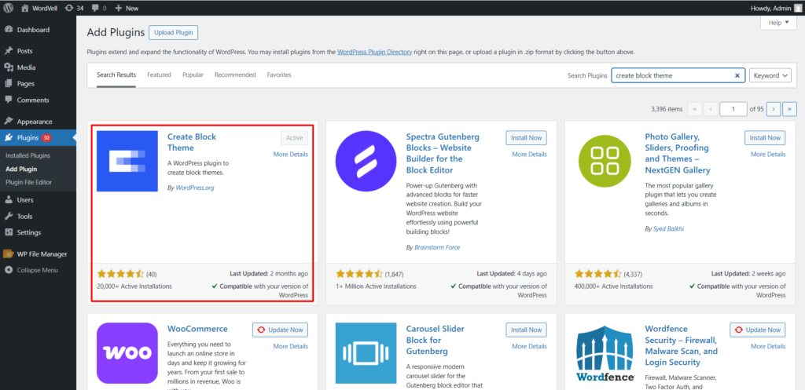Open More Details for Wordfence Security
The image size is (805, 390).
point(768,346)
